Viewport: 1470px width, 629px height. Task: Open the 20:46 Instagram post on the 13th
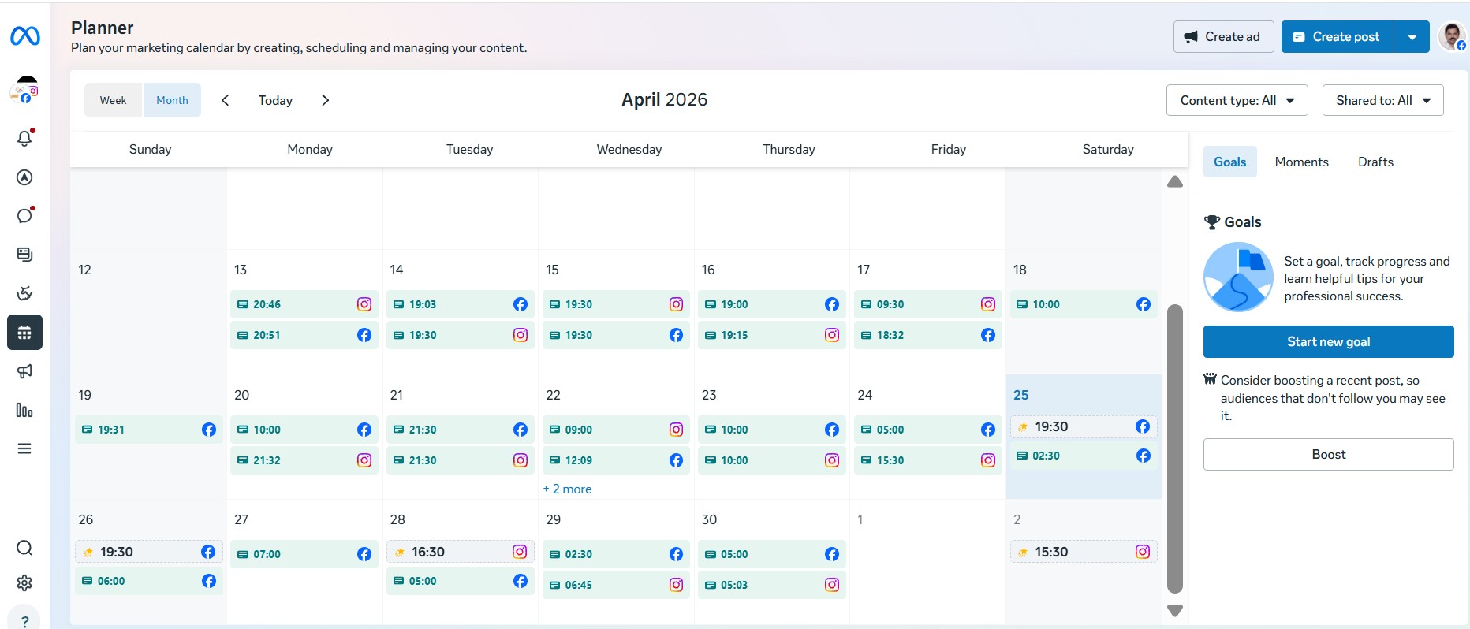pos(304,304)
